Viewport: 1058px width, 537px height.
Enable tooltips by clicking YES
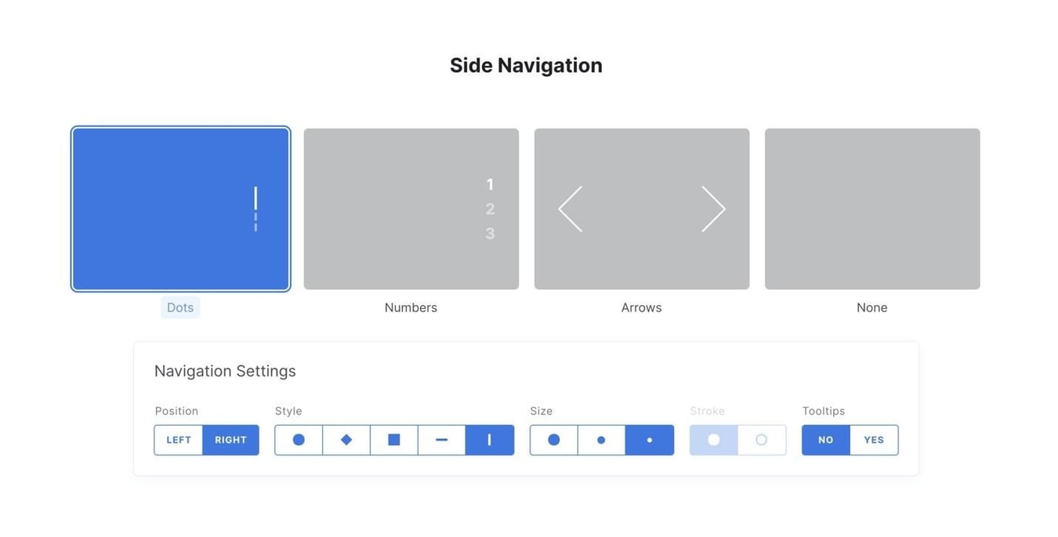pos(873,440)
